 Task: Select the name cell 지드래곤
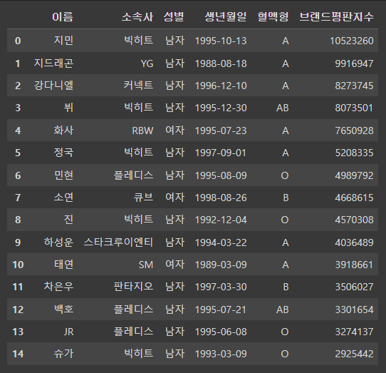53,63
